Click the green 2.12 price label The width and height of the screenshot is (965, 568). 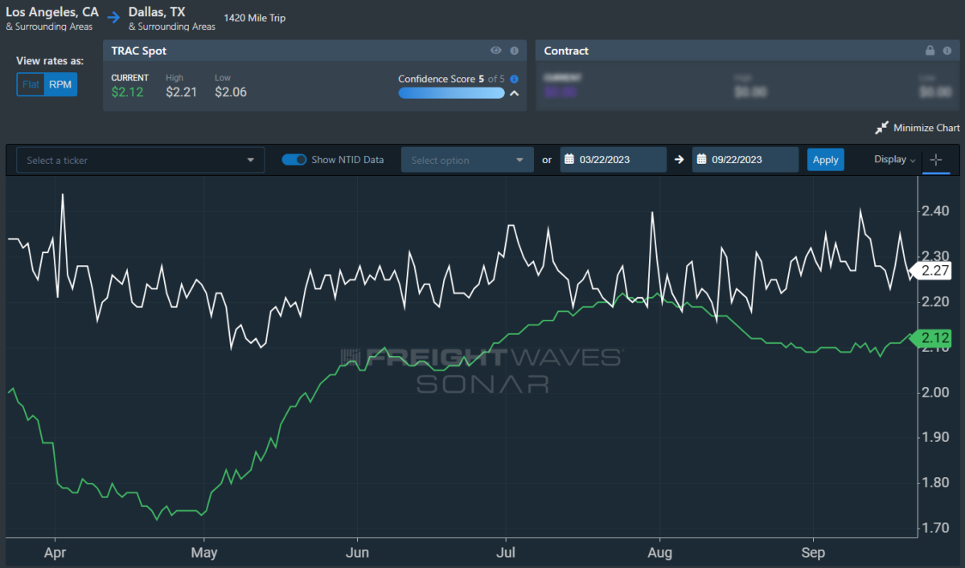(933, 338)
